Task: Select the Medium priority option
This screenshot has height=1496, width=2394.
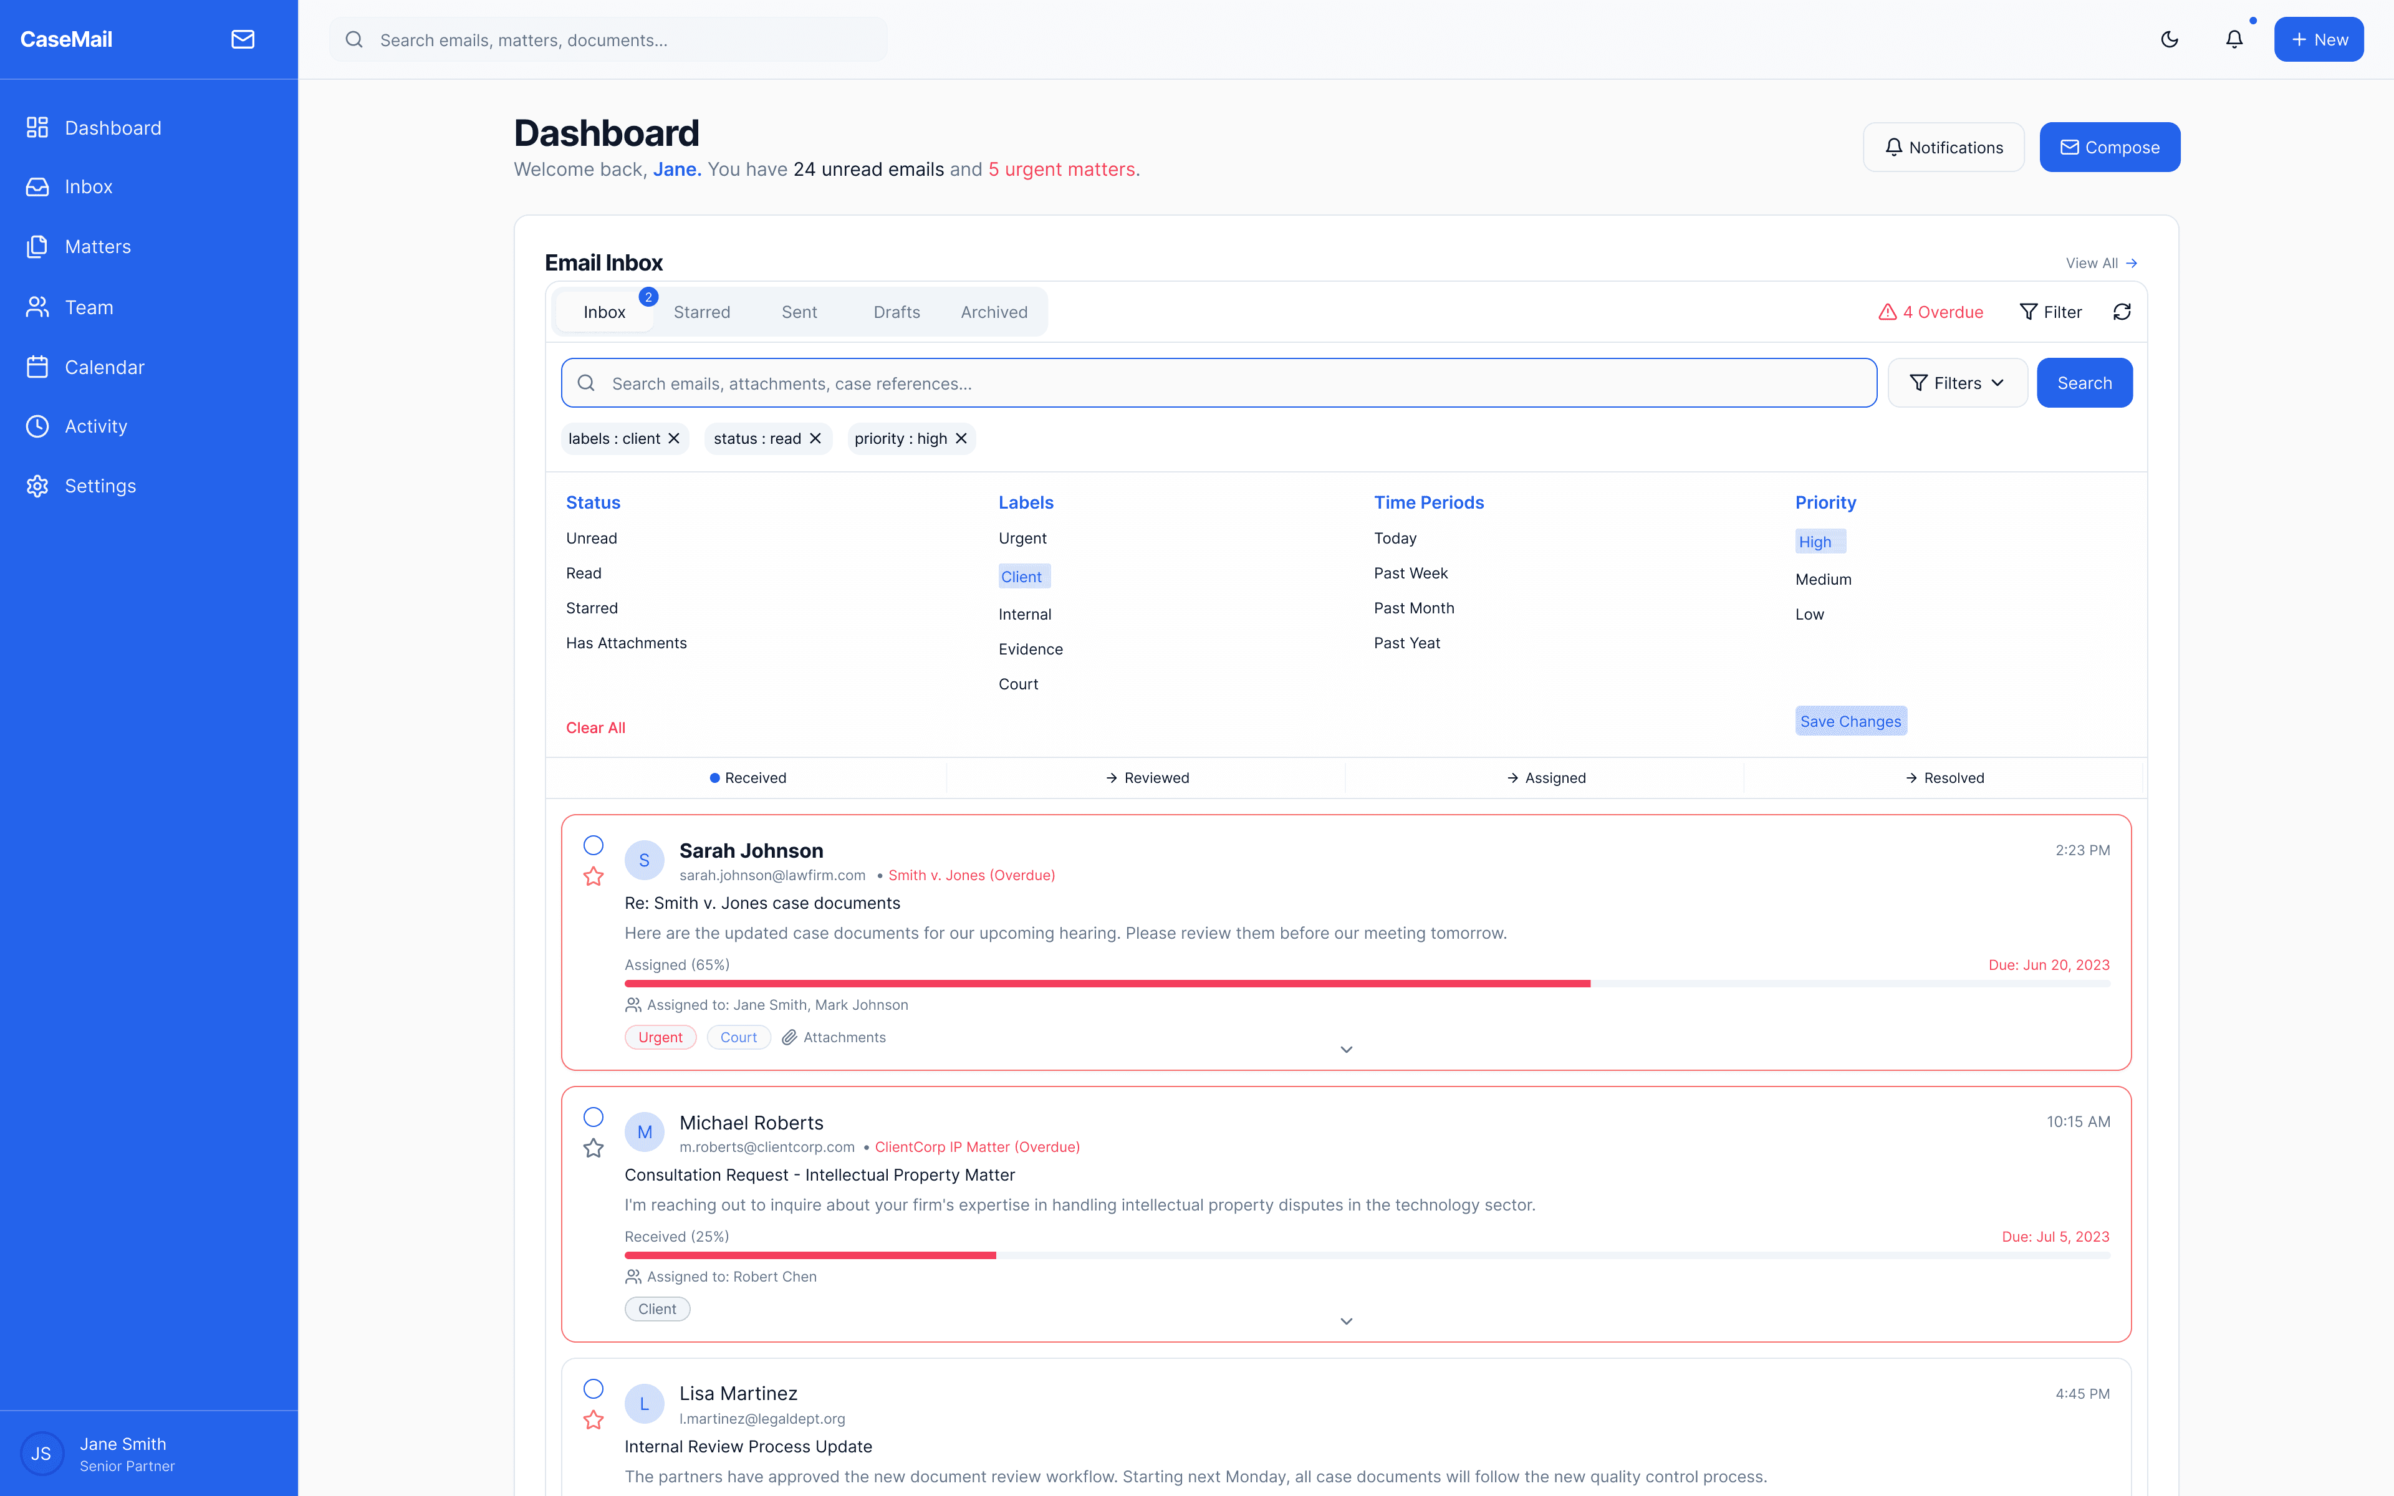Action: (x=1823, y=580)
